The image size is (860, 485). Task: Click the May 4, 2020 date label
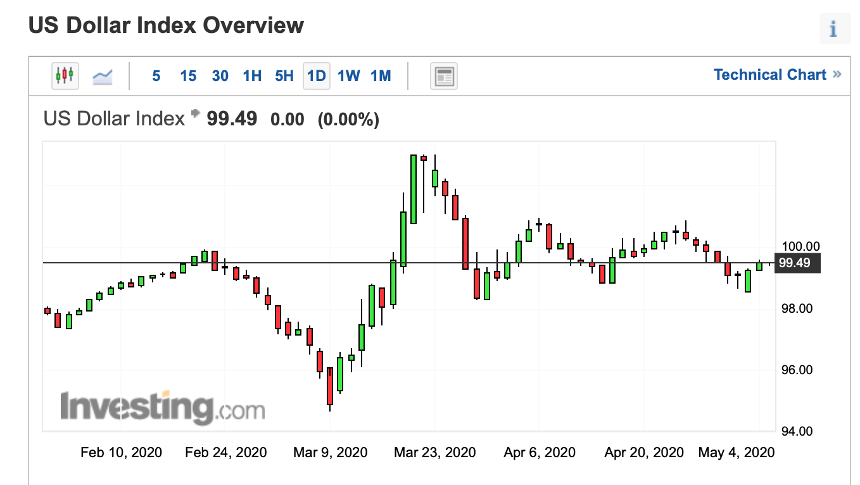737,452
